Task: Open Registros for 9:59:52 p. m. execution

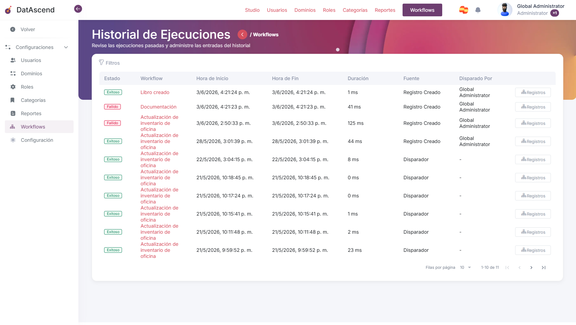Action: pyautogui.click(x=533, y=250)
